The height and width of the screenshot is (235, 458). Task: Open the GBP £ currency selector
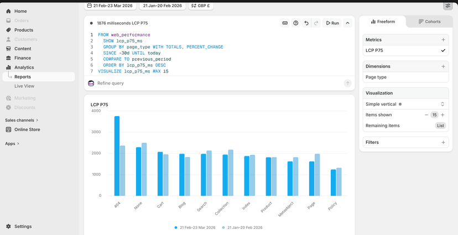tap(201, 6)
